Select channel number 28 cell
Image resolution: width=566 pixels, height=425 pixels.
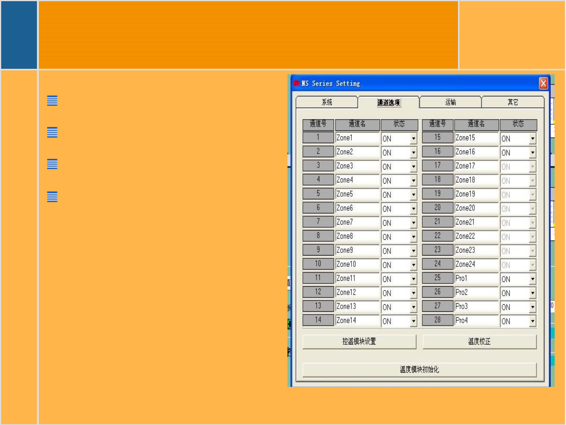tap(438, 320)
